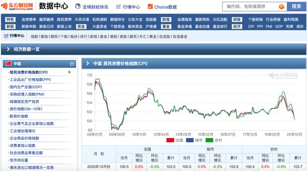Screen dimensions: 307x171
Task: Open PPI link in top navigation
Action: click(260, 26)
